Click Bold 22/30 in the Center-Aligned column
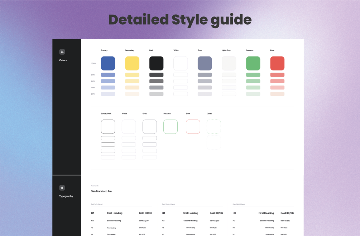The width and height of the screenshot is (360, 236). coord(215,221)
